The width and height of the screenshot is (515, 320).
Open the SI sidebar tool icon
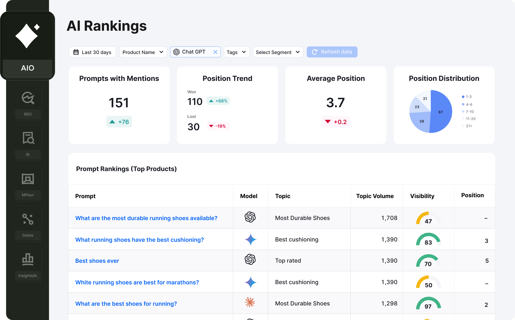coord(28,138)
